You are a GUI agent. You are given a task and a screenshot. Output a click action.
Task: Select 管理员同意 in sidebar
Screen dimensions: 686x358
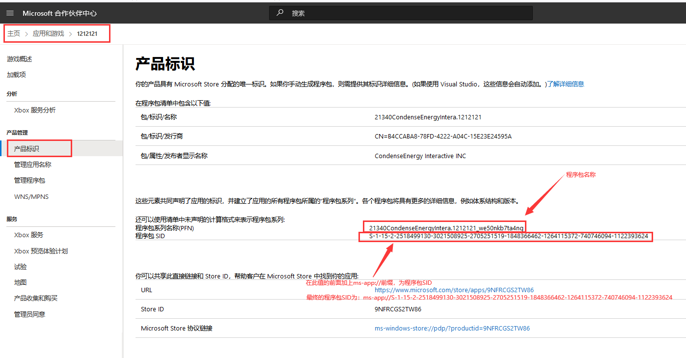[x=29, y=314]
